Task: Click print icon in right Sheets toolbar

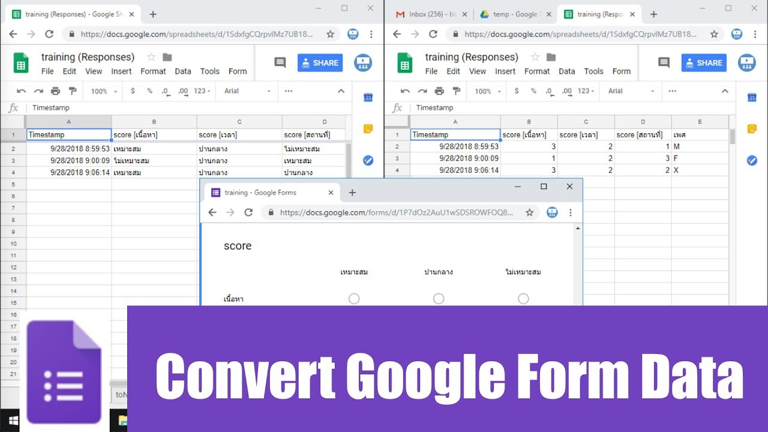Action: pyautogui.click(x=439, y=91)
